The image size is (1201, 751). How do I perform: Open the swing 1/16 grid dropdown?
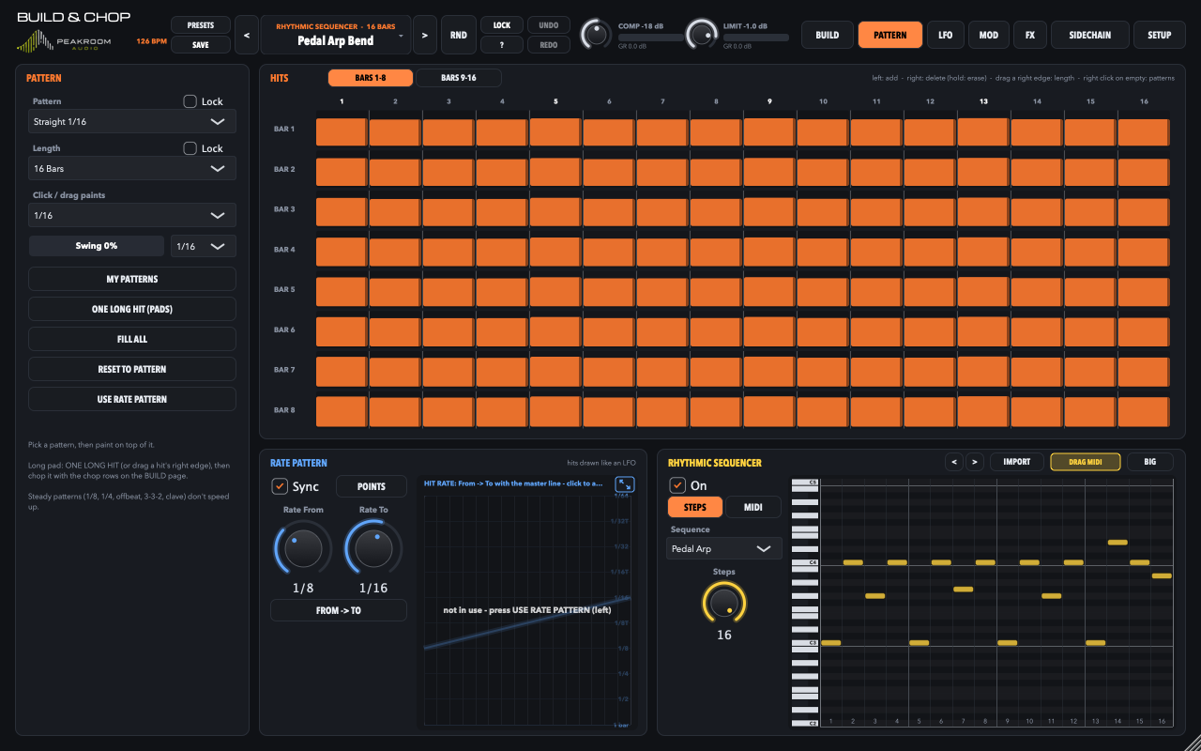tap(204, 246)
